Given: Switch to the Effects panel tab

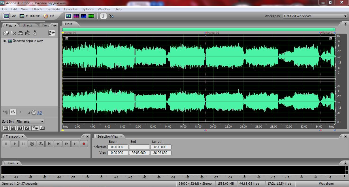Looking at the screenshot, I should 27,25.
